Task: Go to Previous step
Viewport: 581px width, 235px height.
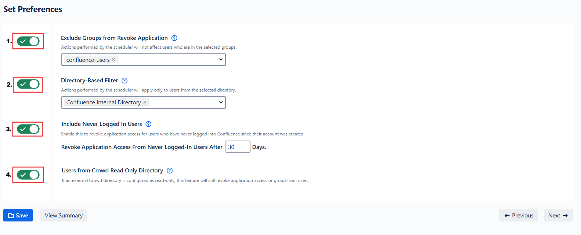Action: tap(519, 215)
